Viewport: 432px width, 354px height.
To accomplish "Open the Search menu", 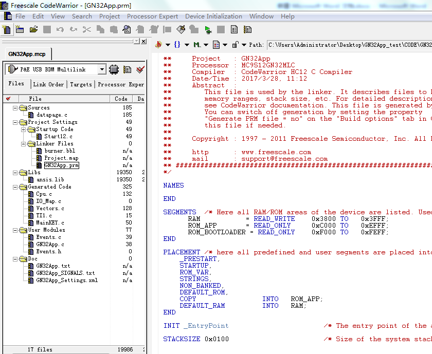I will [x=82, y=16].
